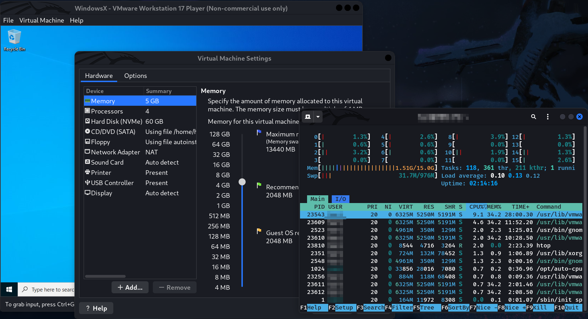
Task: Sort htop by the RES column header
Action: [429, 207]
